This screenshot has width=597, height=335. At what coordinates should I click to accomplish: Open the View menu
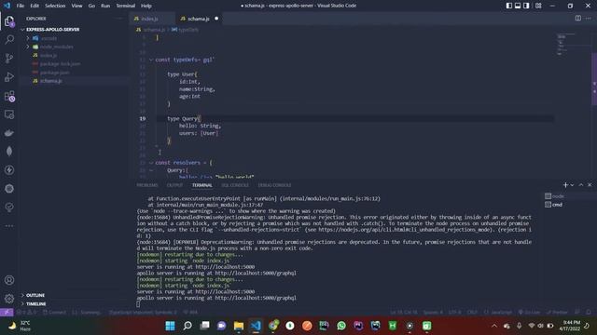(x=76, y=6)
